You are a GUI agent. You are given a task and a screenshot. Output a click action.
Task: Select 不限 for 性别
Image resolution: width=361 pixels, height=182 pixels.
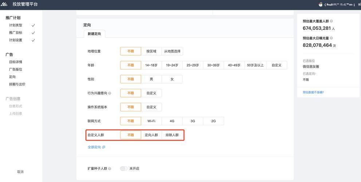point(130,79)
